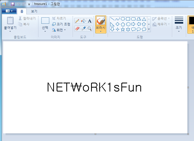Open the 회전 rotate dropdown
The height and width of the screenshot is (141, 194).
59,30
